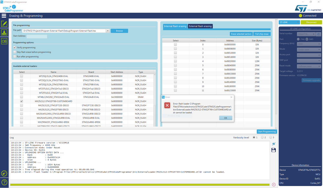
Task: Select the MX25L512G_STM32F769I-DISCO loader checkbox
Action: pos(21,109)
